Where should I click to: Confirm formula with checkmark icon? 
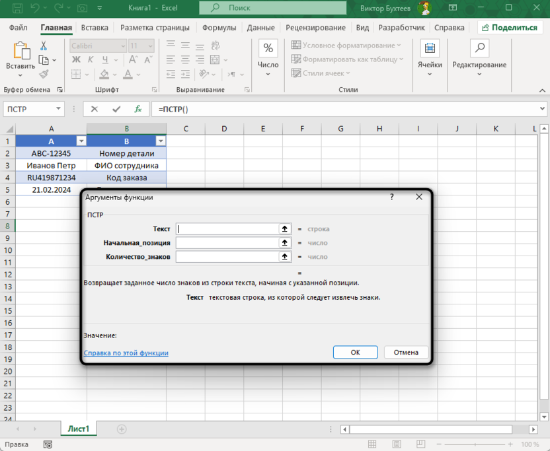[x=116, y=110]
